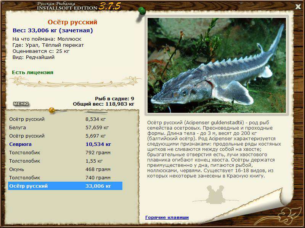Click the Есть лицензия label
The width and height of the screenshot is (305, 228).
pyautogui.click(x=32, y=73)
